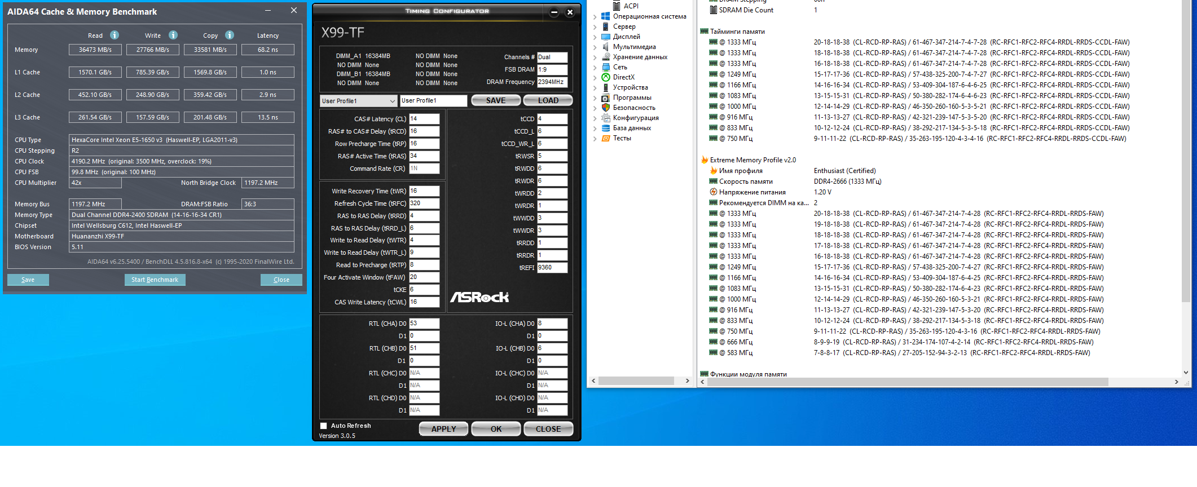Click the Extreme Memory Profile flame icon
This screenshot has width=1197, height=487.
704,160
